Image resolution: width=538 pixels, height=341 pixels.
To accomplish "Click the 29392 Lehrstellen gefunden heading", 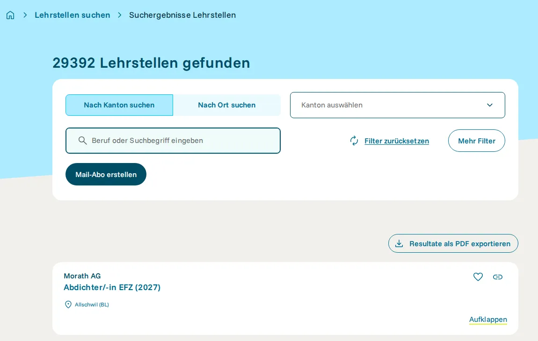I will [151, 63].
